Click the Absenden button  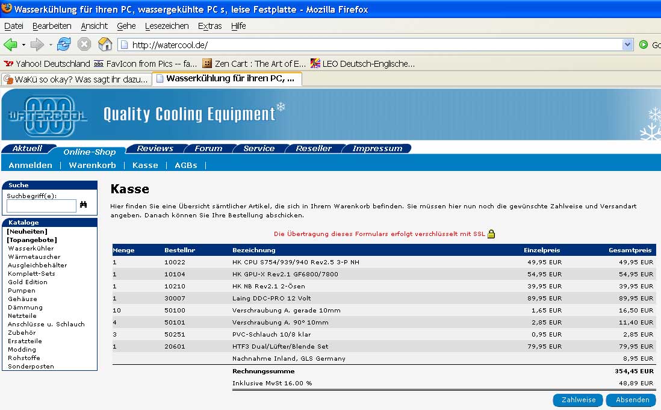632,400
